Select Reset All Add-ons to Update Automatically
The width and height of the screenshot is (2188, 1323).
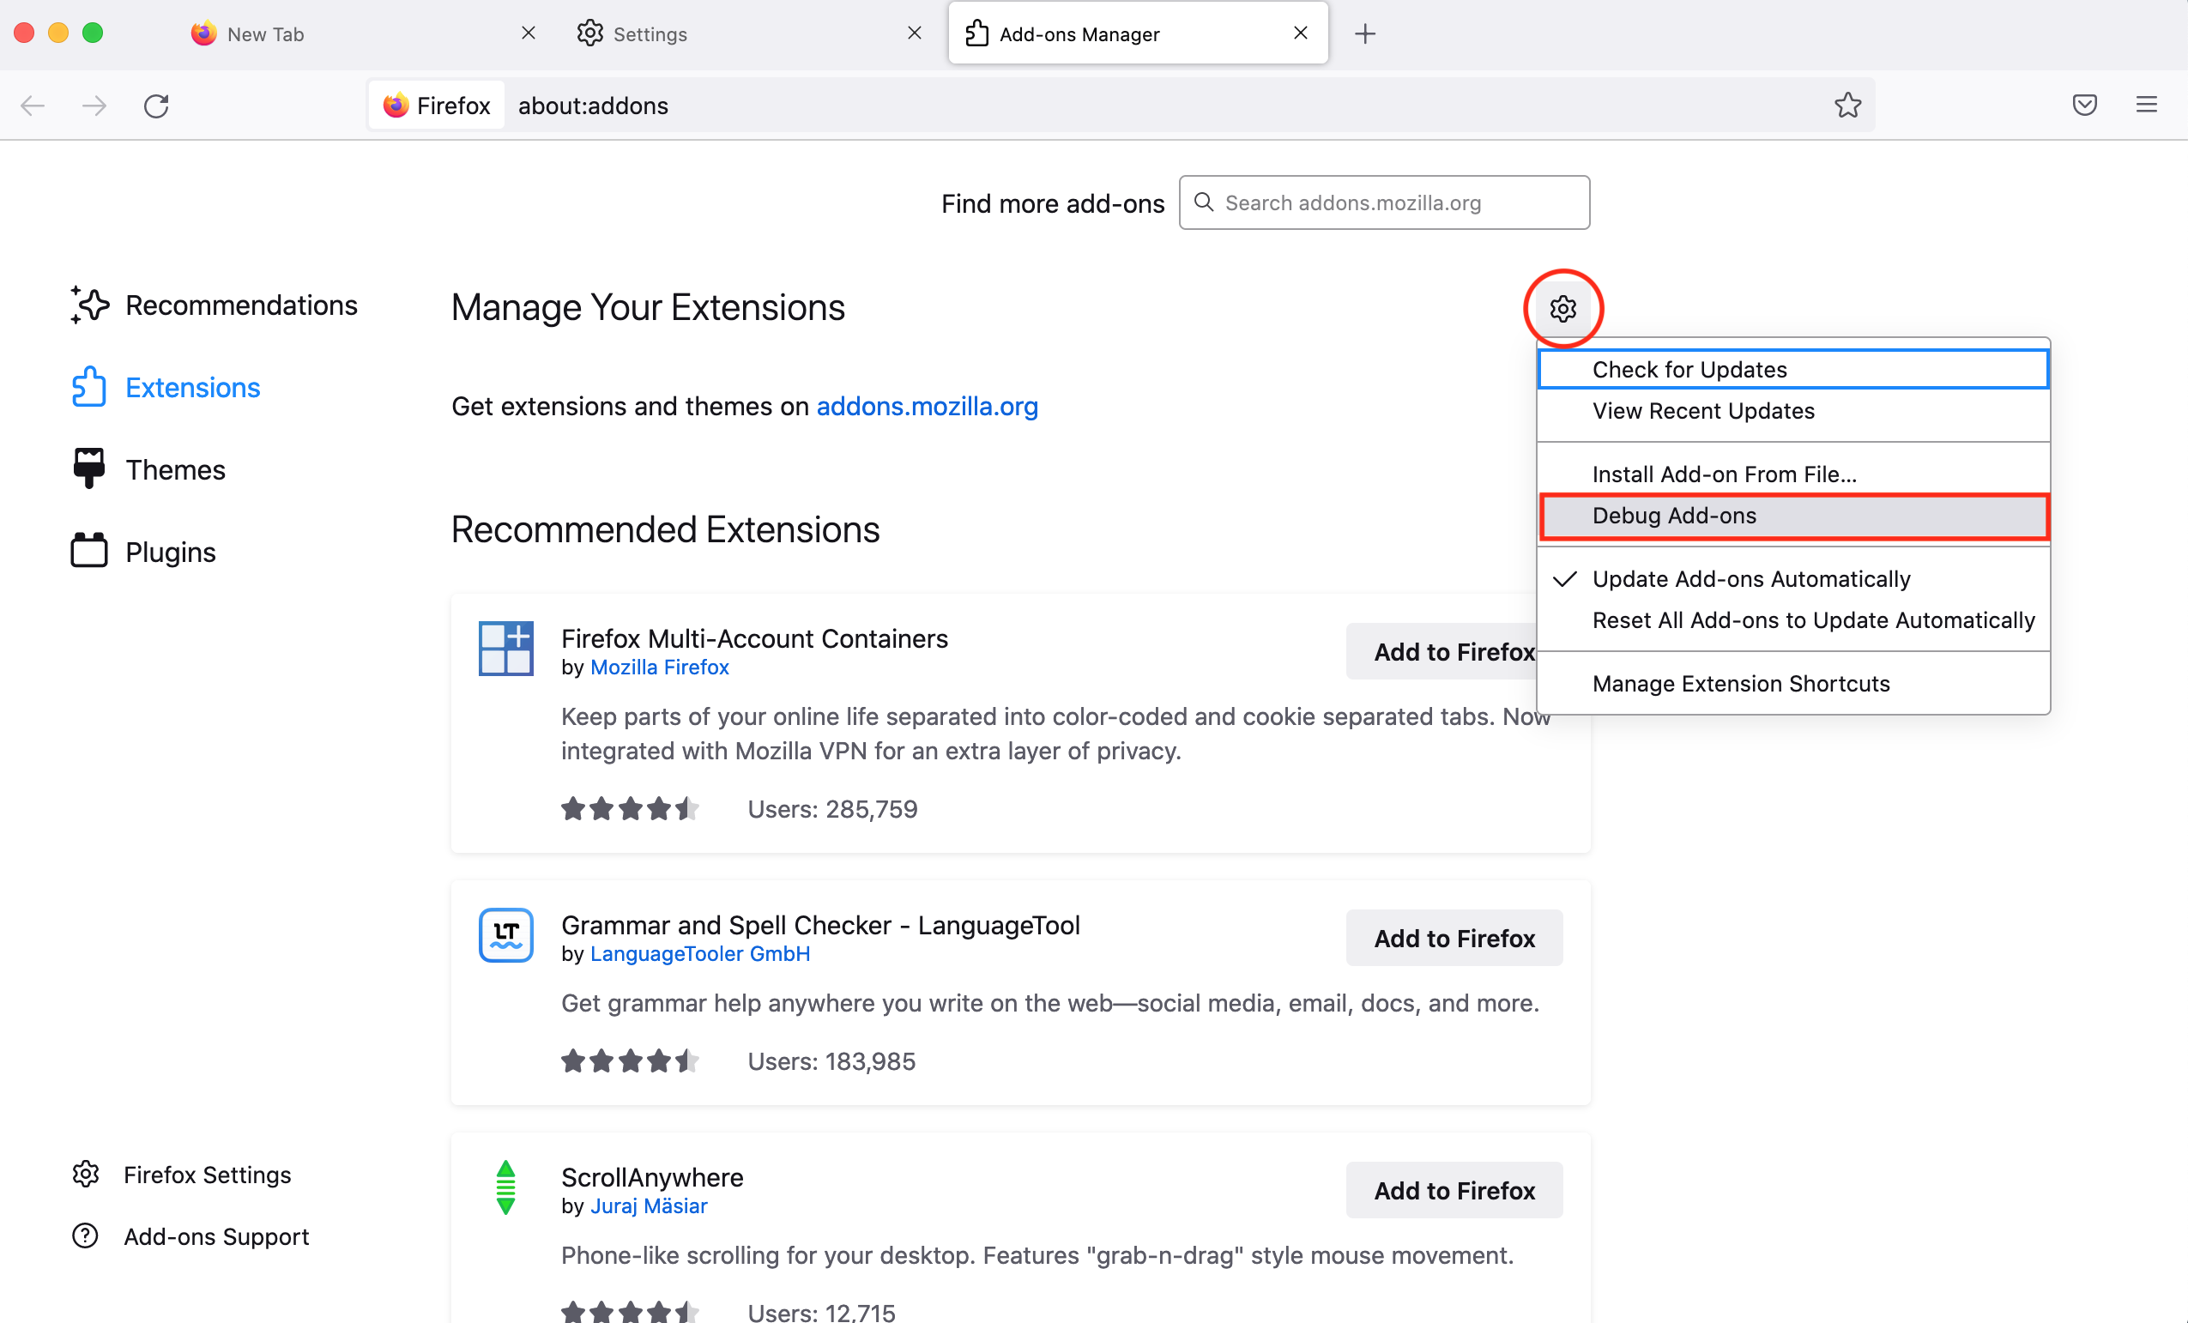(x=1794, y=620)
